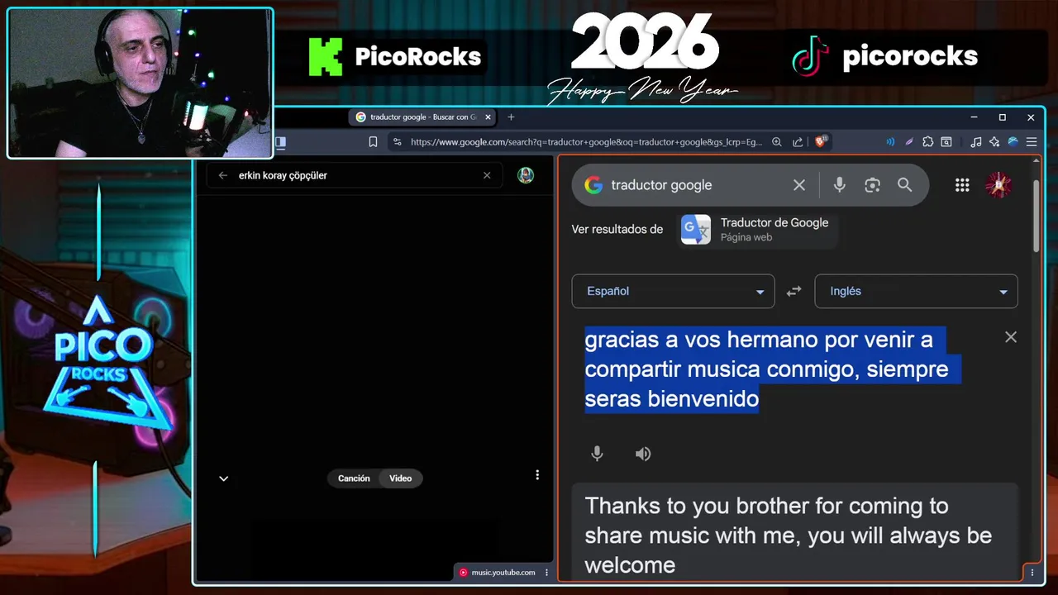Open the extensions puzzle piece icon
This screenshot has width=1058, height=595.
(927, 142)
